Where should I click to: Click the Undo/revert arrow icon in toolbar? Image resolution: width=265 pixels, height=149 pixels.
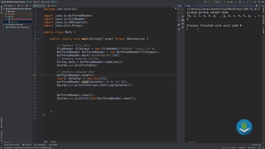[x=255, y=2]
